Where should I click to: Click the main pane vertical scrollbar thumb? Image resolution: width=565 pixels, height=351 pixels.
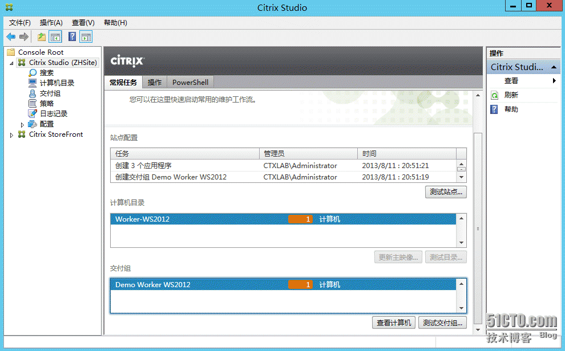[478, 228]
